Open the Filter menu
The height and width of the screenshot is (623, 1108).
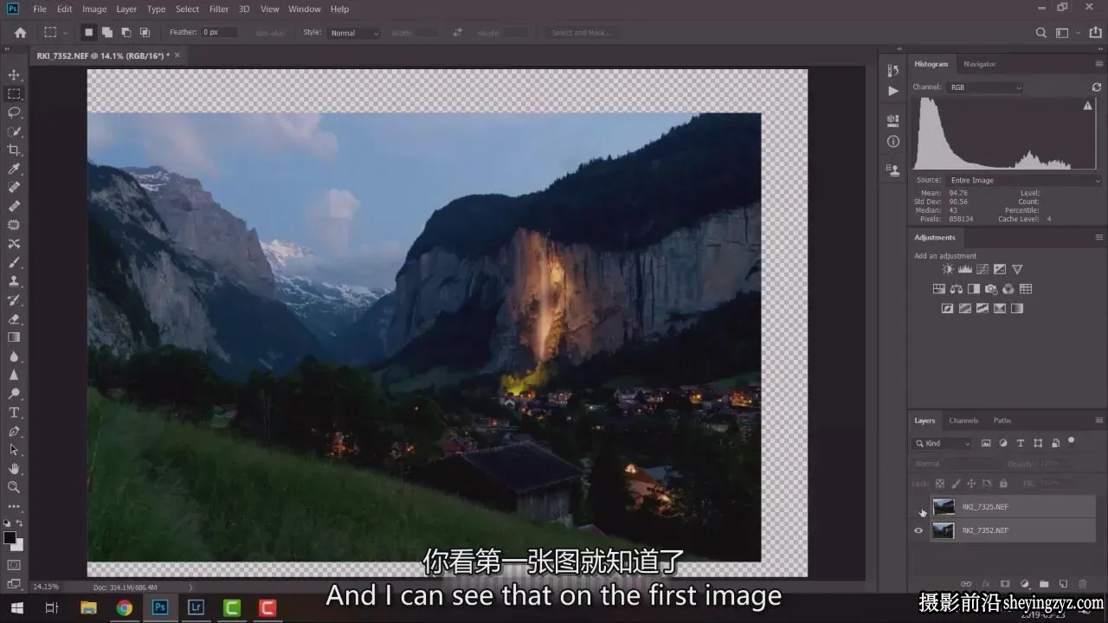click(x=219, y=9)
